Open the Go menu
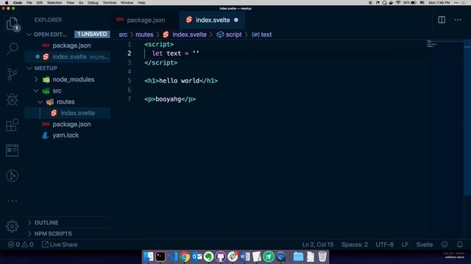 [x=81, y=3]
